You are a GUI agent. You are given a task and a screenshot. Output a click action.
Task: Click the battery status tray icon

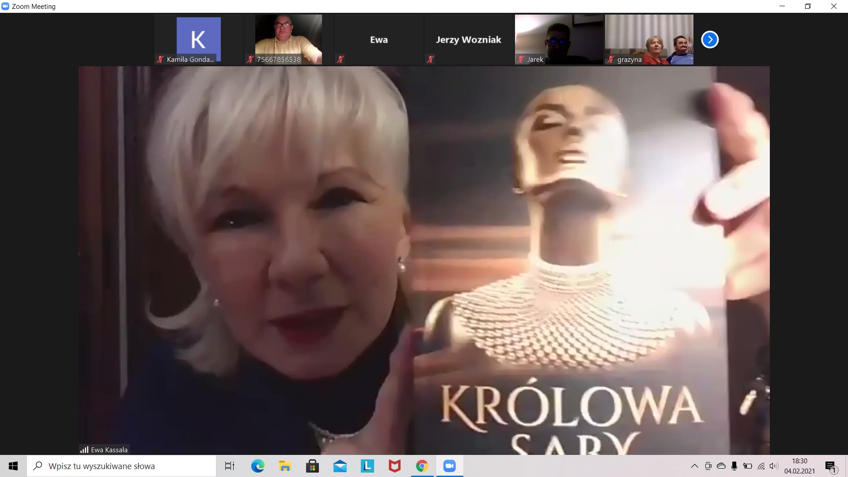[748, 466]
